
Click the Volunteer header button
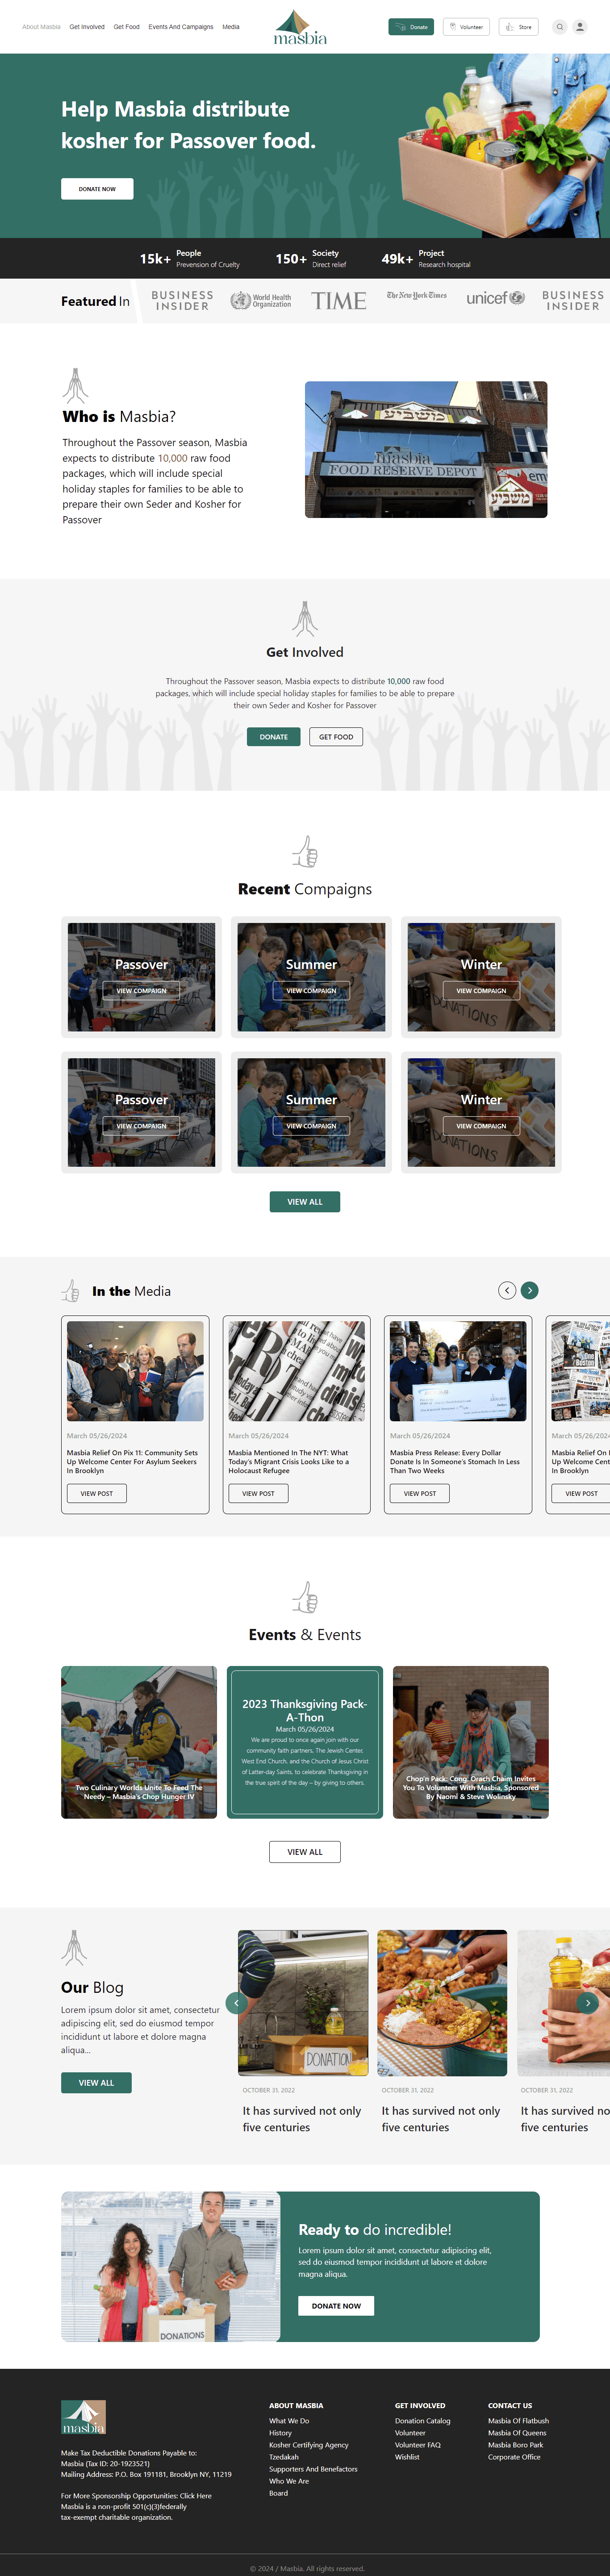pyautogui.click(x=466, y=27)
